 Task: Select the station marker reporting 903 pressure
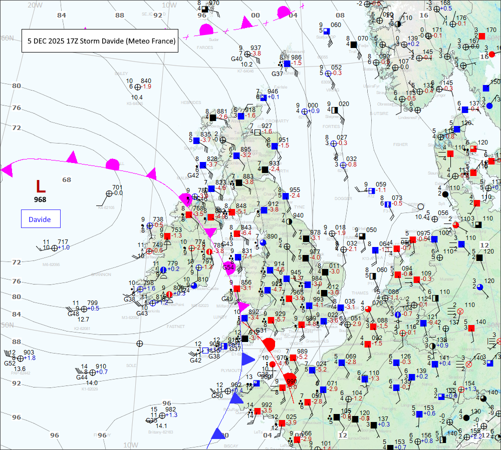(x=21, y=358)
